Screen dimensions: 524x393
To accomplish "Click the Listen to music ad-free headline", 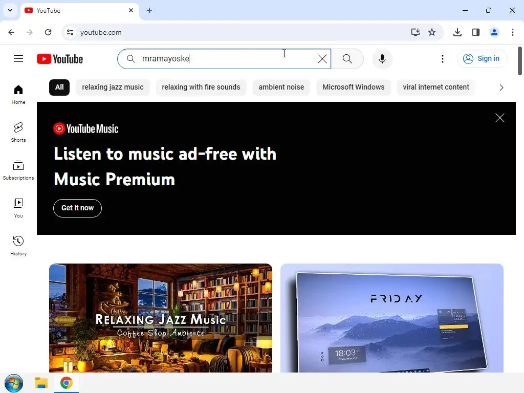I will (165, 166).
